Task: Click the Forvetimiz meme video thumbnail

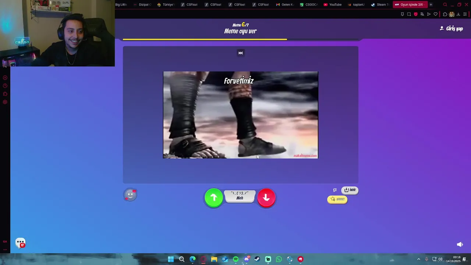Action: coord(241,115)
